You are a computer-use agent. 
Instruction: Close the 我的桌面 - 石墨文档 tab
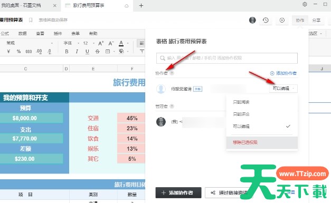pos(55,5)
